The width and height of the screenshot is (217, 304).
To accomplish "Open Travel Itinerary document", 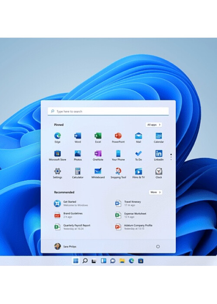I will [x=128, y=203].
